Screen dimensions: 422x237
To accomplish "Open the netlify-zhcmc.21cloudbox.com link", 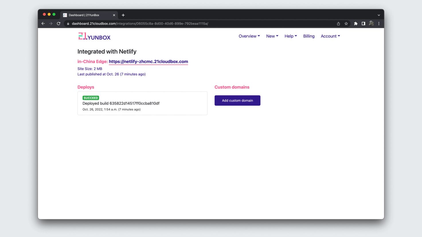I will pyautogui.click(x=149, y=62).
